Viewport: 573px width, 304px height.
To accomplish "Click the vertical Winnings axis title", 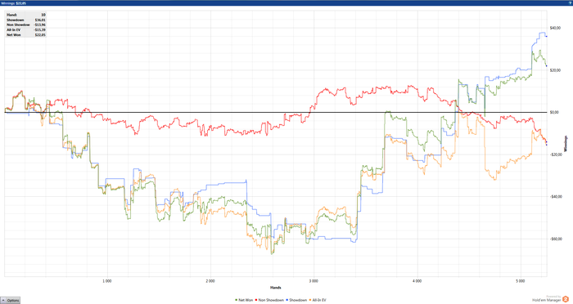I will (x=566, y=144).
